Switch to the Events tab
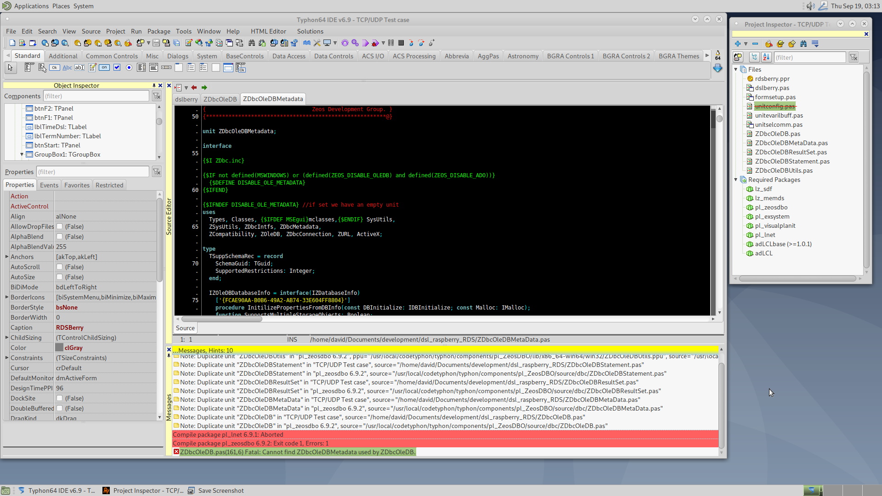Viewport: 882px width, 496px height. [49, 185]
